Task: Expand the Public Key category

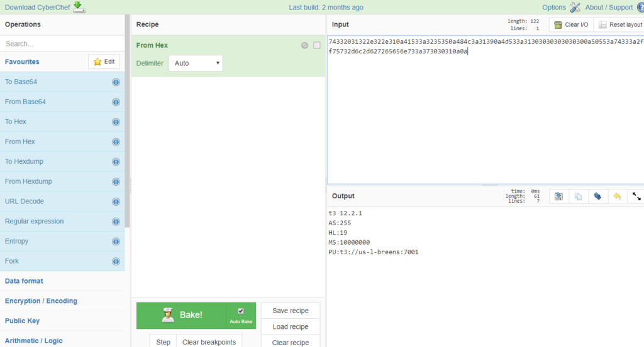Action: point(62,321)
